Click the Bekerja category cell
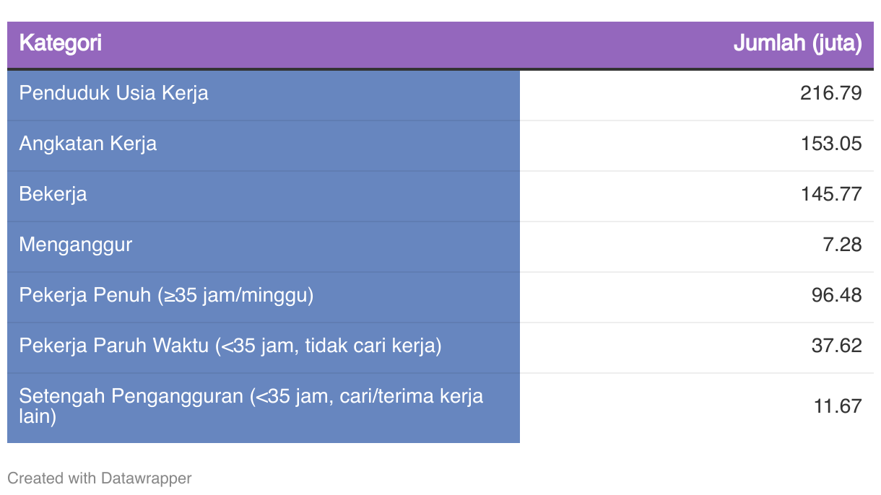881x495 pixels. pos(53,194)
